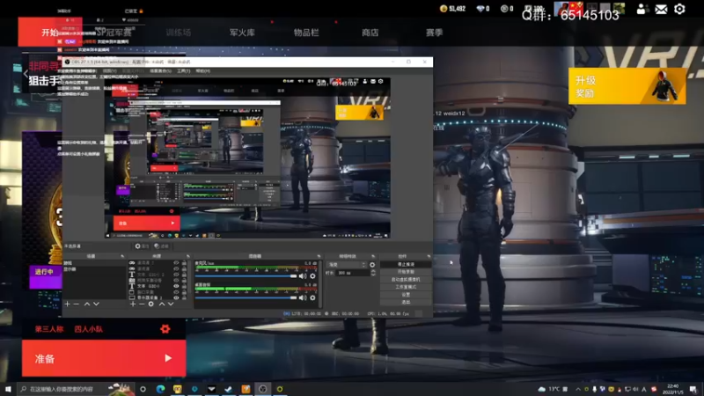
Task: Click the gold coin currency icon in game header
Action: tap(444, 9)
